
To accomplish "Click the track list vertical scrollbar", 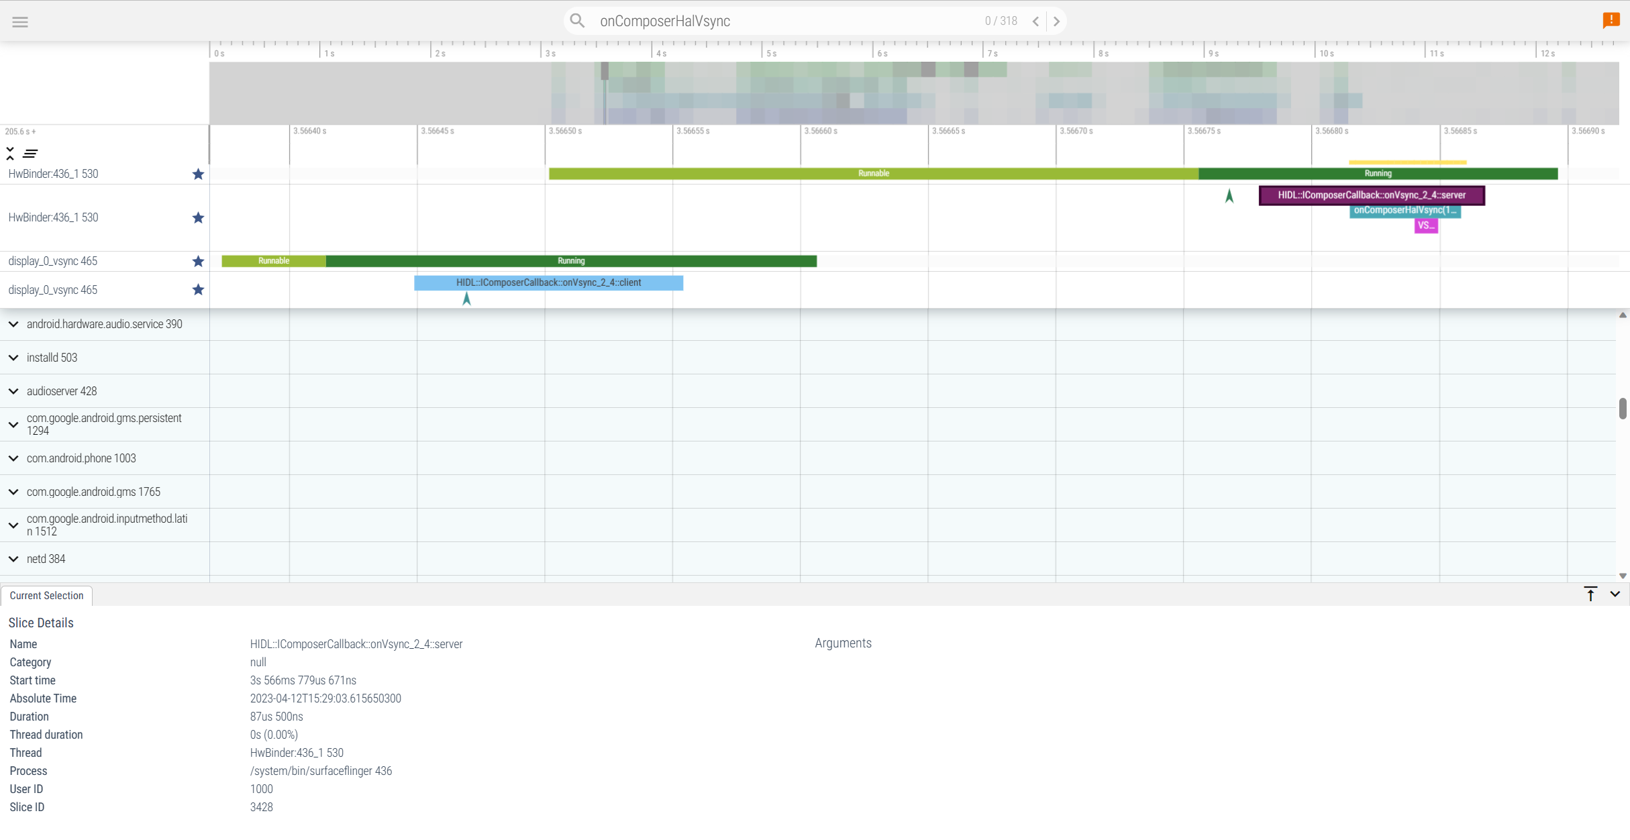I will (x=1623, y=409).
